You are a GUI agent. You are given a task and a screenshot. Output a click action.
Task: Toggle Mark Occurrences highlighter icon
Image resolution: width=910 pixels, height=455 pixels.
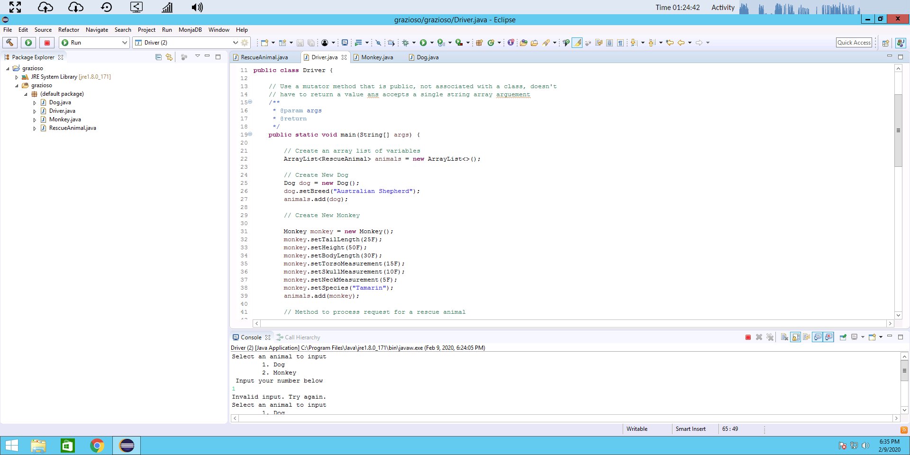577,43
